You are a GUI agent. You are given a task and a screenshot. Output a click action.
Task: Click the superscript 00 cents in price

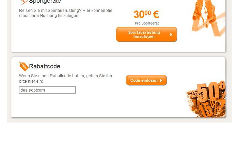point(148,13)
